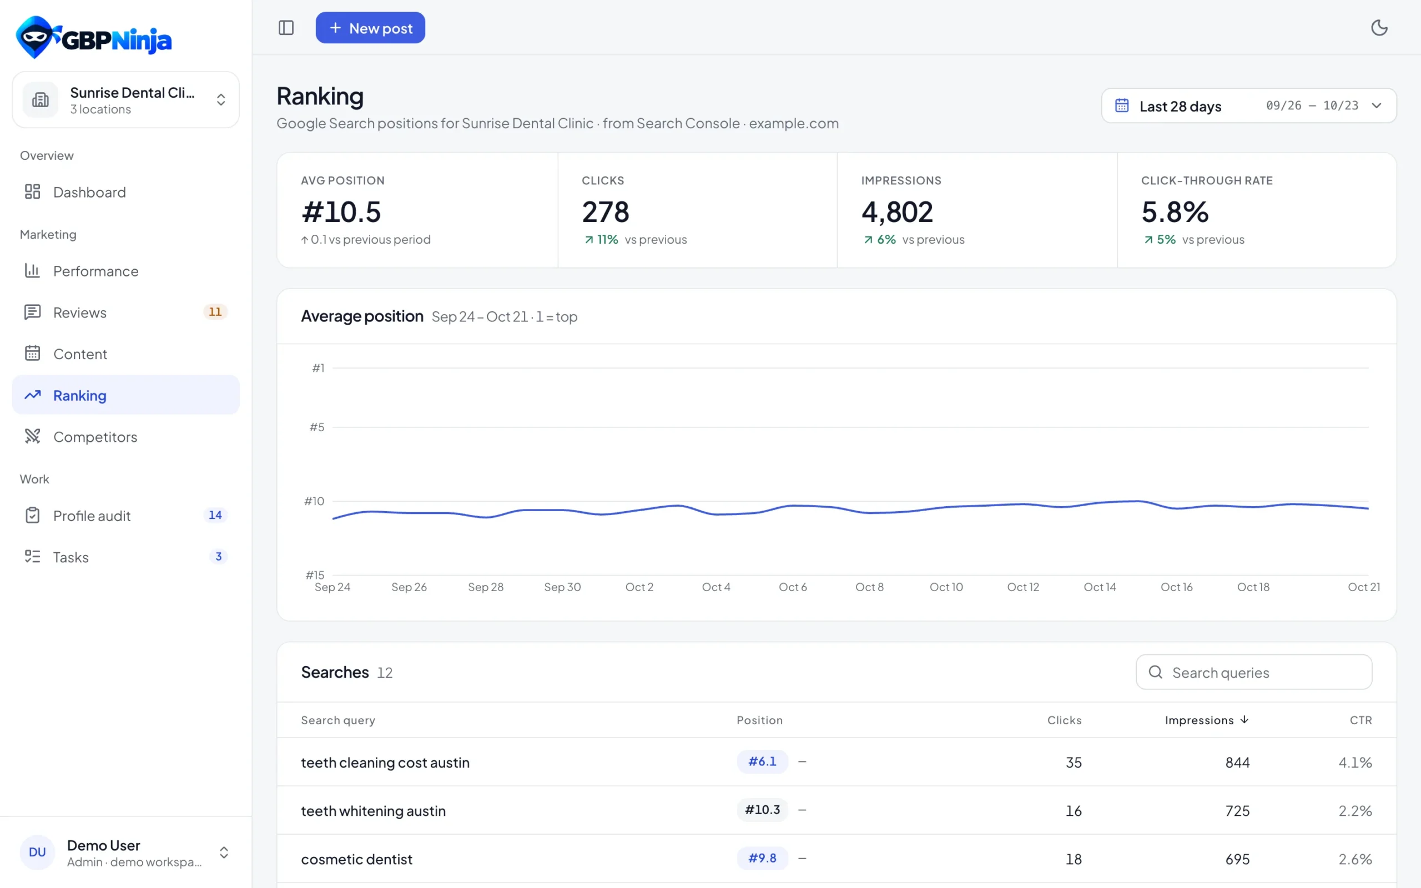Create a New post
The height and width of the screenshot is (888, 1421).
[370, 28]
